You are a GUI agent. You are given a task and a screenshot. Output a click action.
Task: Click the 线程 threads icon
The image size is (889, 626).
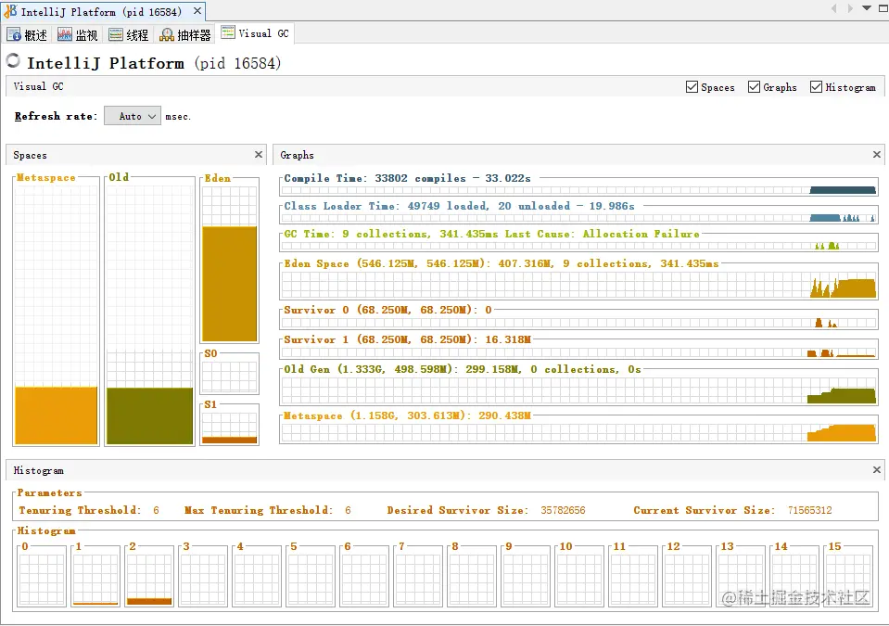coord(116,34)
